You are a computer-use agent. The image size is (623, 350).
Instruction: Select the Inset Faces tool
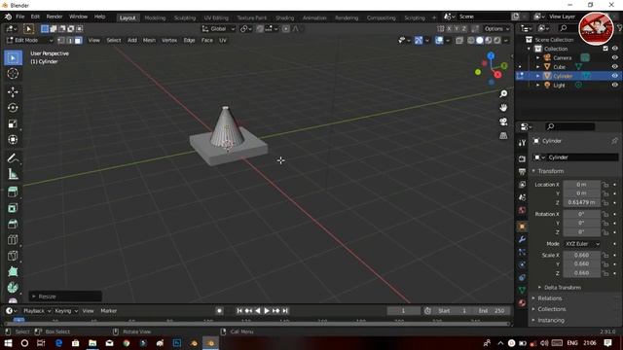click(x=13, y=208)
